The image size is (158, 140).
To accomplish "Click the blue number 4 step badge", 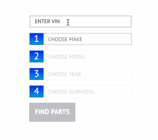I will coord(36,91).
